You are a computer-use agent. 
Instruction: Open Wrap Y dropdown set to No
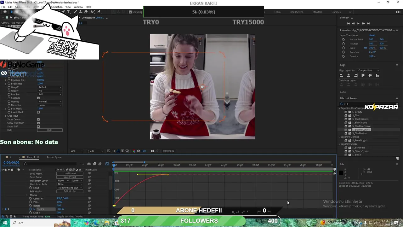50,91
